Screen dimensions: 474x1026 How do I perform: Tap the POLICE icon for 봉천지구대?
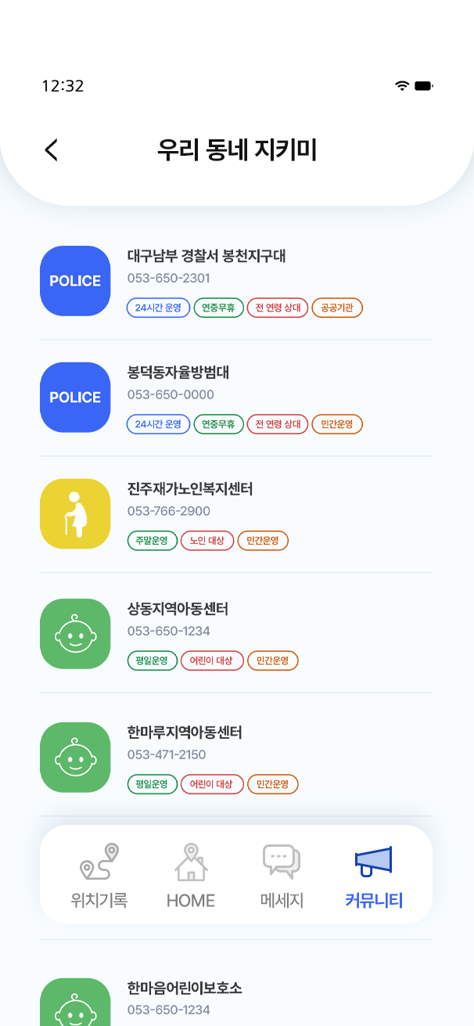pos(75,281)
